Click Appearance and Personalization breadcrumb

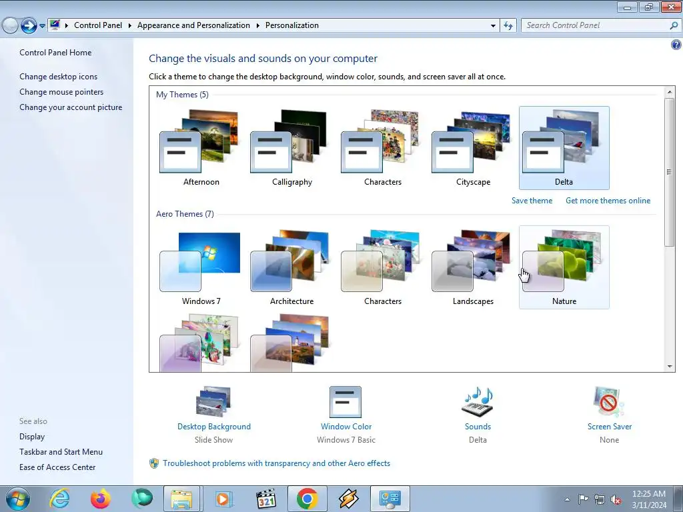coord(193,25)
